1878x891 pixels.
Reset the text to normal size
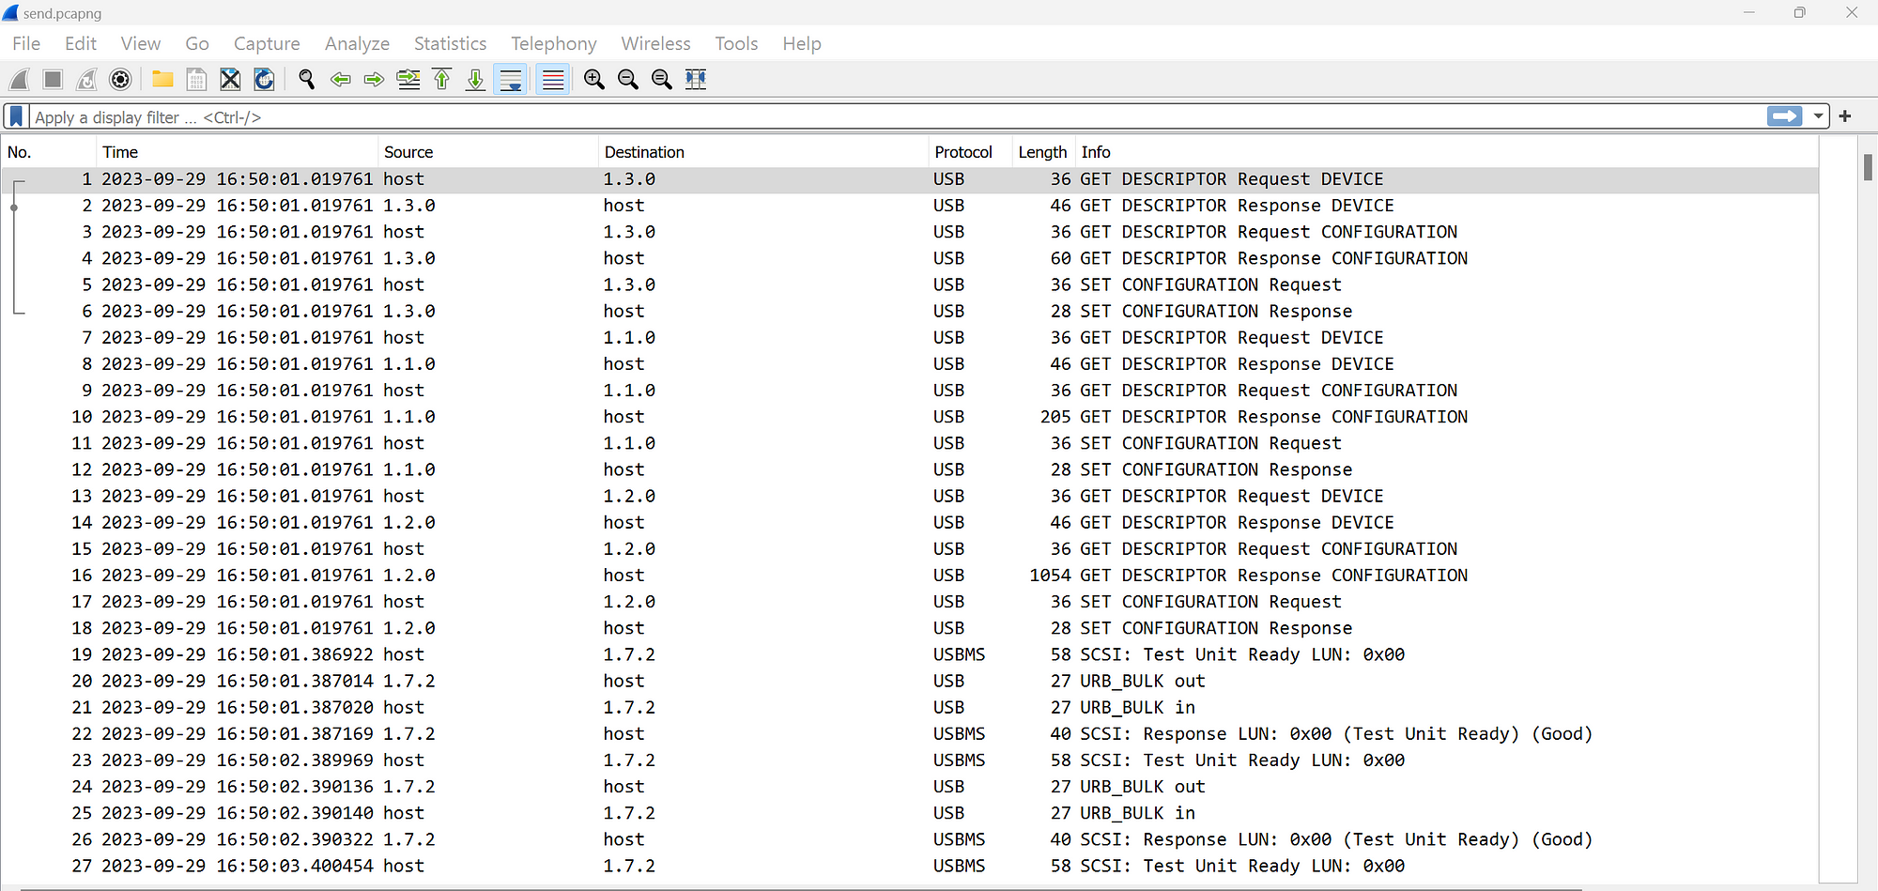[661, 80]
